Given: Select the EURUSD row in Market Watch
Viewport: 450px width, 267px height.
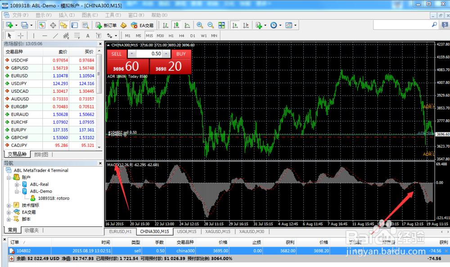Looking at the screenshot, I should click(x=50, y=76).
